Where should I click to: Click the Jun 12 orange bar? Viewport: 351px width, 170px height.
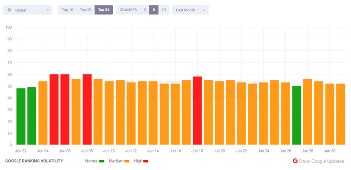[x=131, y=113]
